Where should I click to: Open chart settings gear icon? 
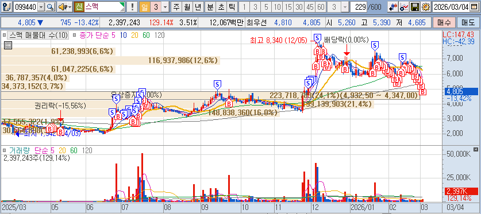[x=425, y=7]
